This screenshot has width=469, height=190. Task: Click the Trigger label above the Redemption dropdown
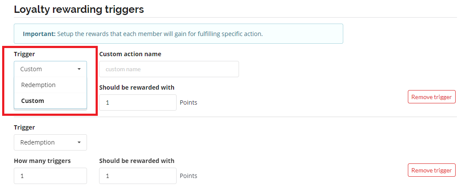pos(25,127)
